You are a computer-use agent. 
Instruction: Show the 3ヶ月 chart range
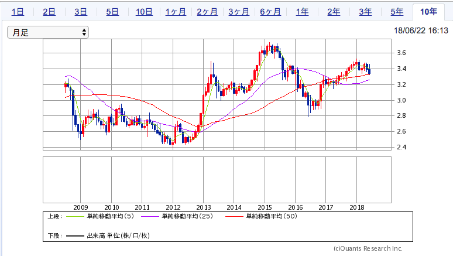(239, 12)
